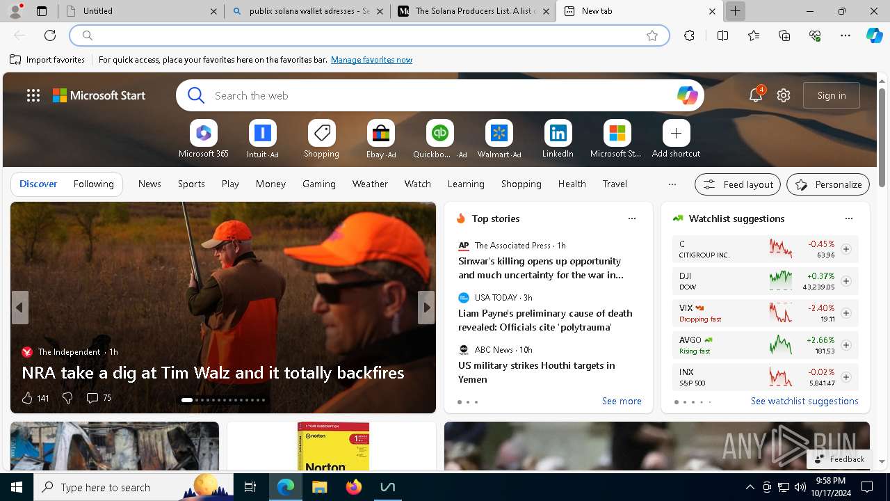Open browser Collections
Screen dimensions: 890x501
click(784, 35)
